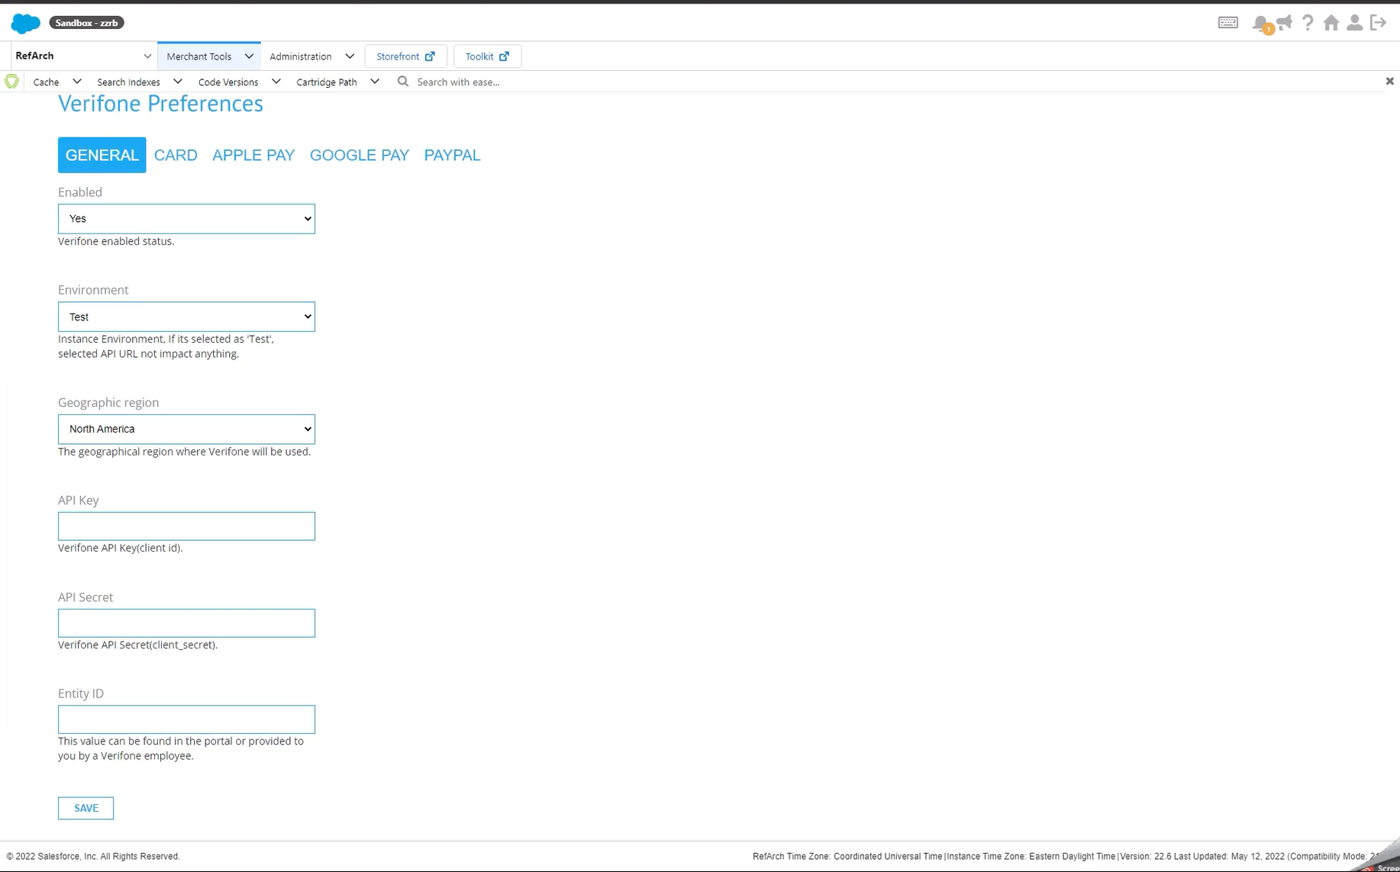This screenshot has width=1400, height=872.
Task: Click the SAVE button
Action: pyautogui.click(x=85, y=808)
